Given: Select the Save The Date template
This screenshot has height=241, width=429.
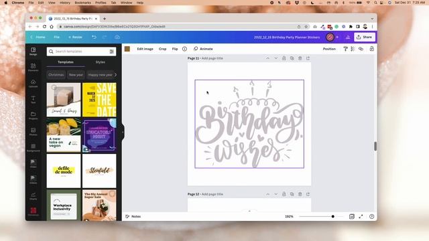Looking at the screenshot, I should [x=99, y=100].
